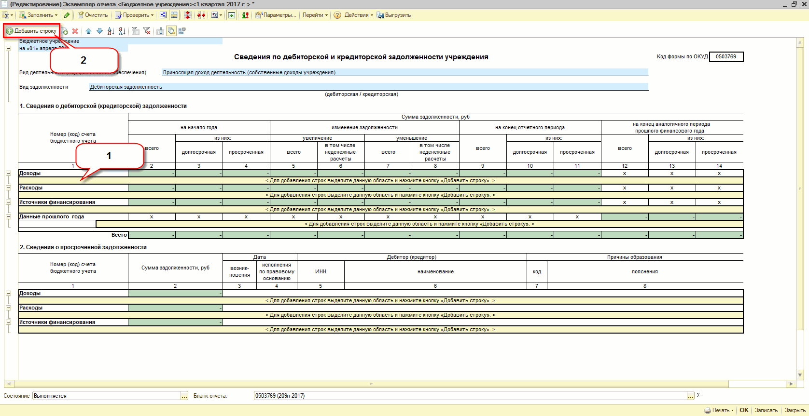Collapse the Данные прошлого года group
The width and height of the screenshot is (809, 416).
click(x=8, y=216)
